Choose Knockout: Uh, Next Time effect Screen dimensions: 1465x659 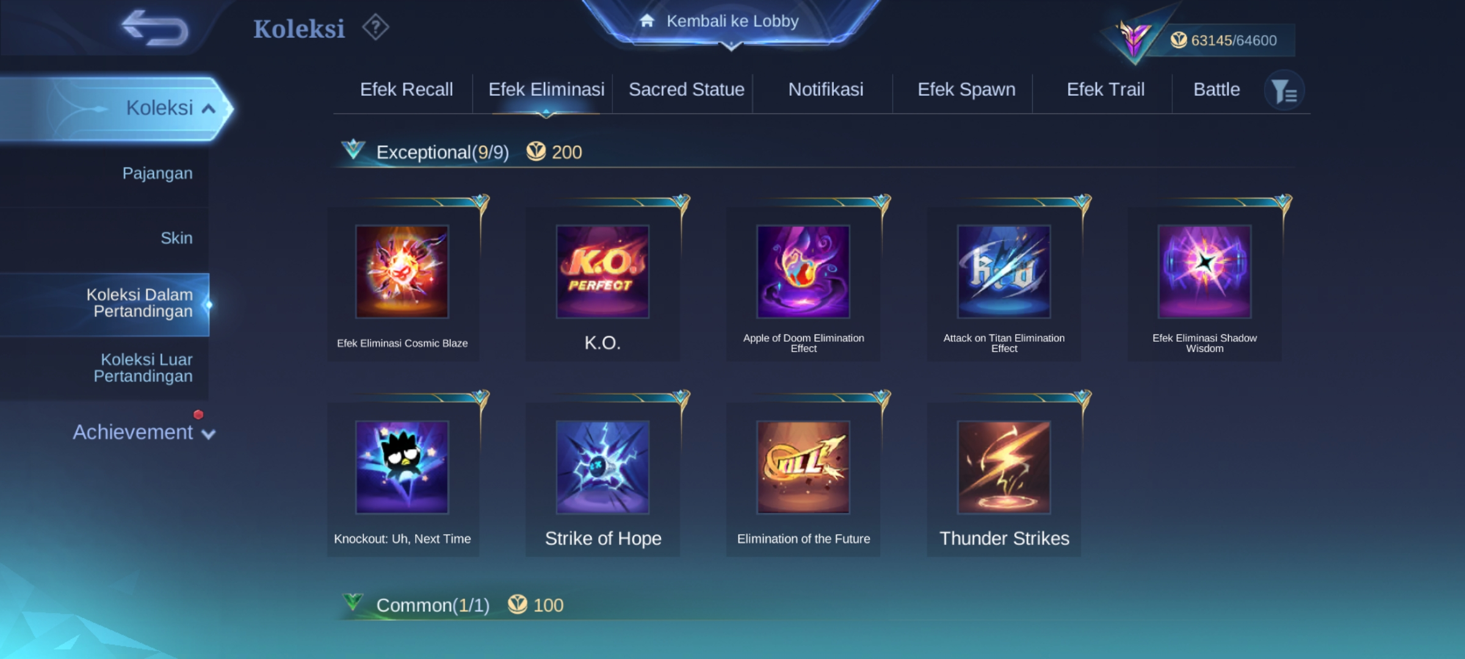pyautogui.click(x=402, y=467)
